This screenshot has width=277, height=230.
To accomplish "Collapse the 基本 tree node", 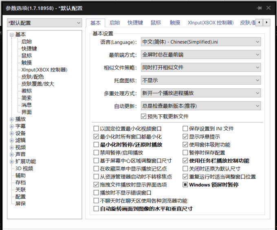I will tap(12, 35).
